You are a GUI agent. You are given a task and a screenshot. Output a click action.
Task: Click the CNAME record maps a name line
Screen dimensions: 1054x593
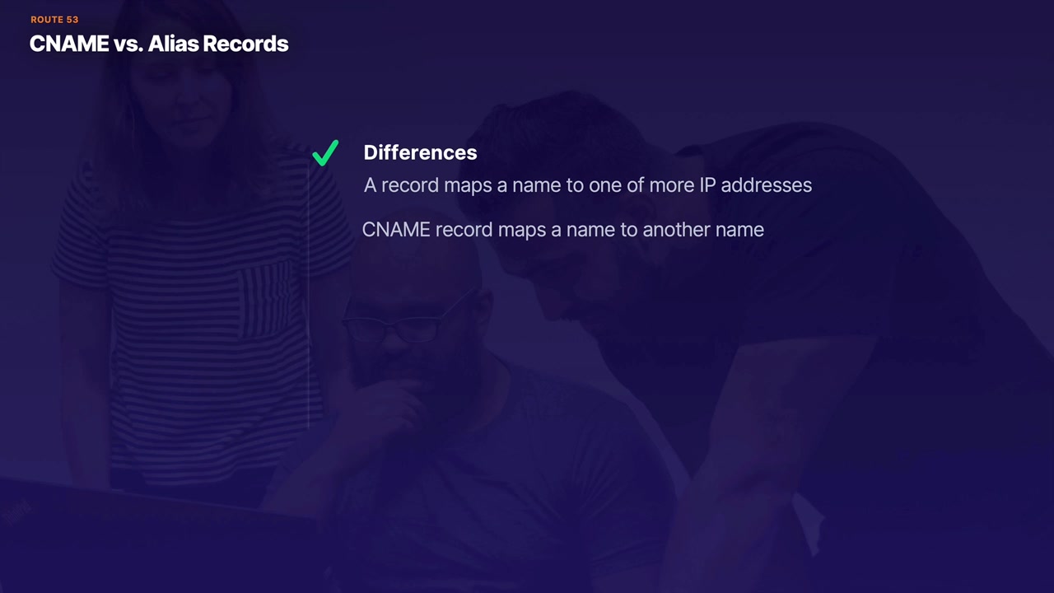point(563,230)
